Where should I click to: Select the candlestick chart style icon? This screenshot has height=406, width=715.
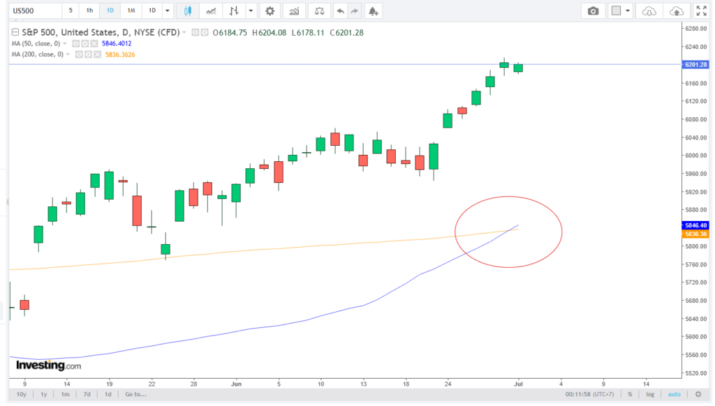point(186,11)
